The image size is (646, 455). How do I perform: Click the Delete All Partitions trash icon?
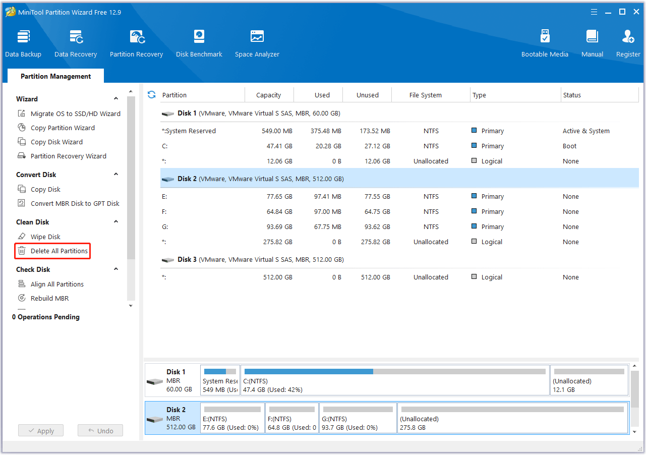pyautogui.click(x=22, y=251)
